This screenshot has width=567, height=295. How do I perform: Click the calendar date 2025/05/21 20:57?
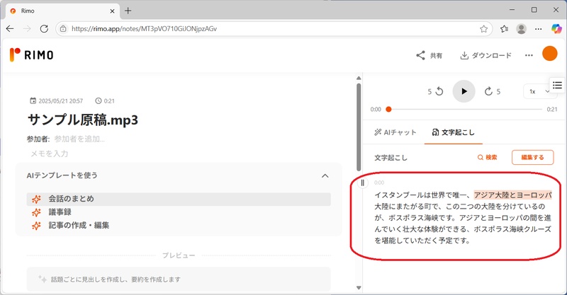57,101
